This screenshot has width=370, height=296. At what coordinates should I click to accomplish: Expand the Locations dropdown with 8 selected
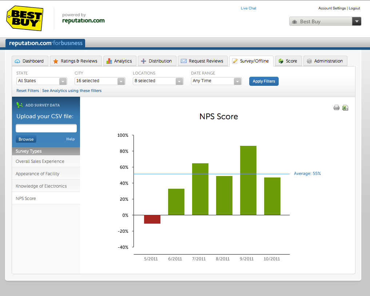pyautogui.click(x=158, y=81)
